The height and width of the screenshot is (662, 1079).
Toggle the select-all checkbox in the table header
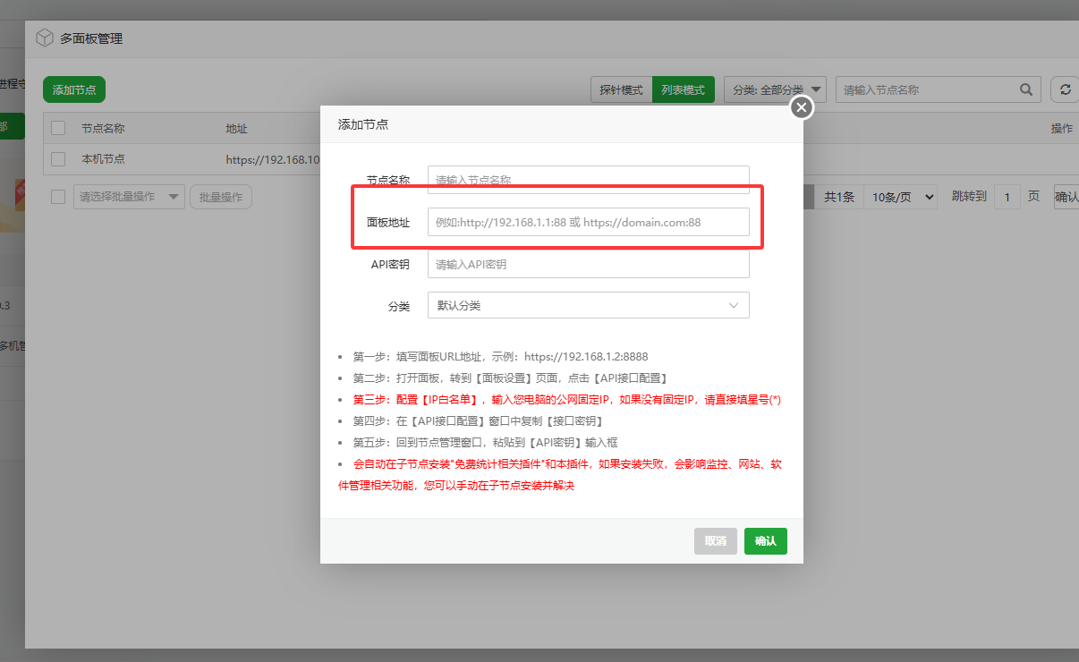[x=57, y=126]
